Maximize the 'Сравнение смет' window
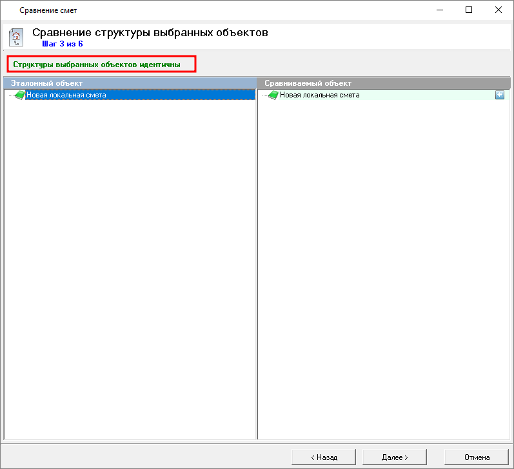514x469 pixels. point(469,10)
